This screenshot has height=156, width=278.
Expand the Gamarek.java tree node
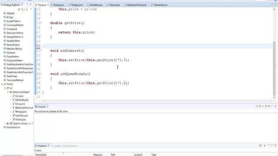pos(10,100)
